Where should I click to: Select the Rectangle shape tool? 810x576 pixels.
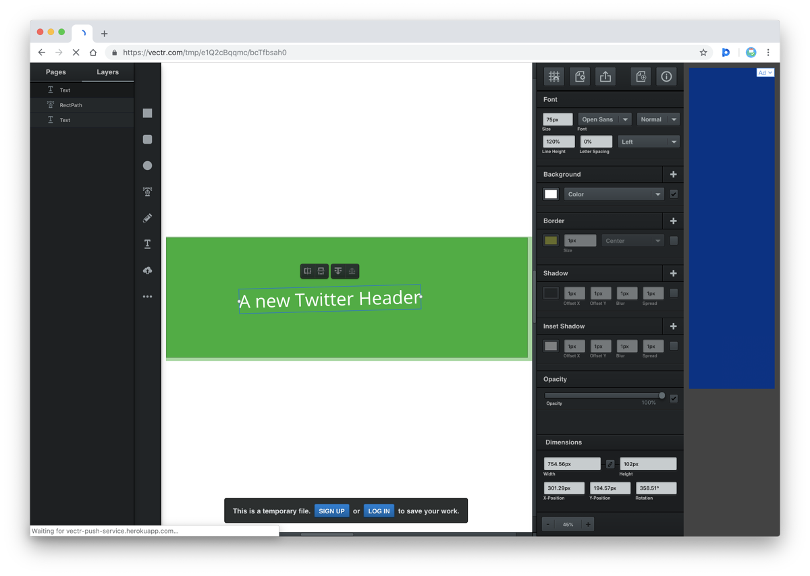pos(147,113)
